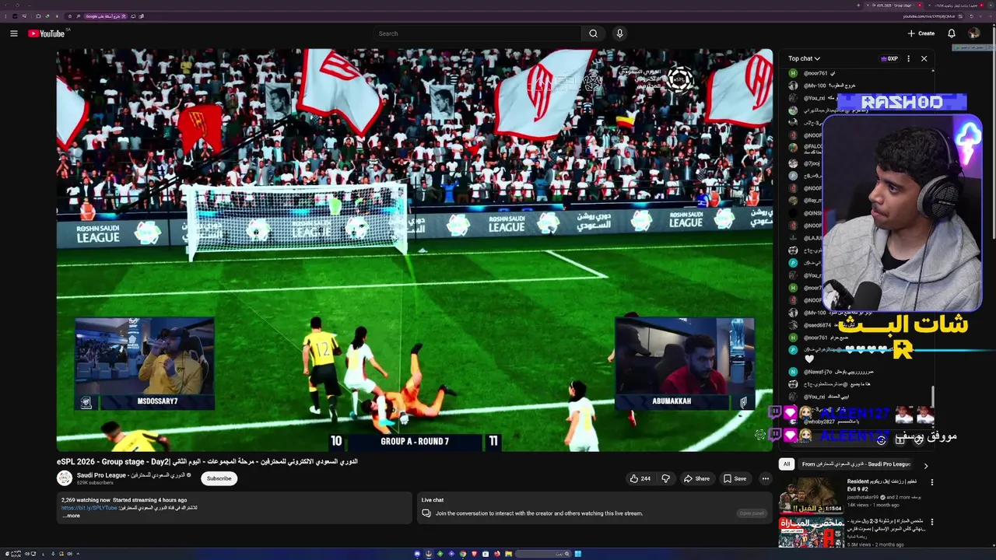Open the 0XP channel points badge
This screenshot has width=996, height=560.
889,58
